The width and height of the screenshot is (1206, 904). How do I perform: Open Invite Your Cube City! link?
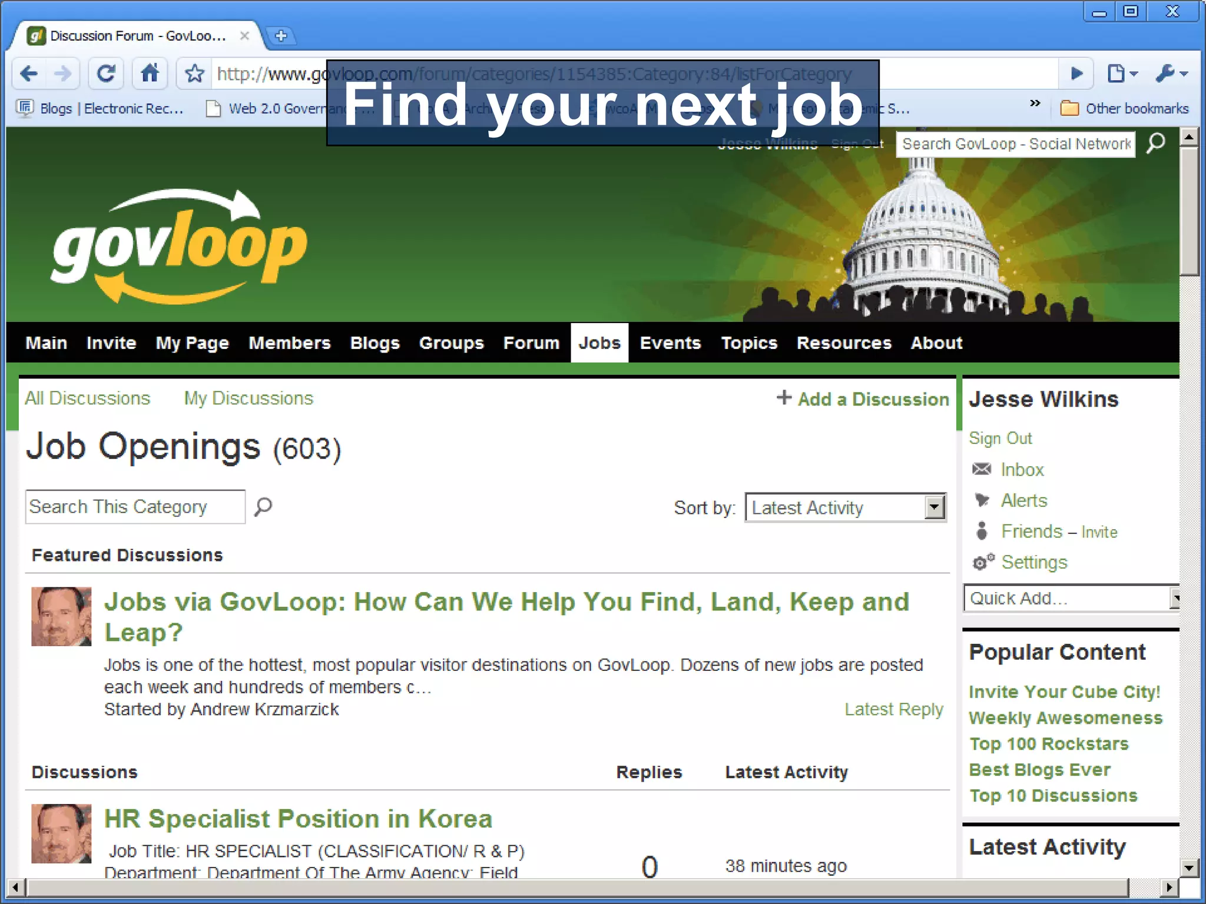click(x=1065, y=692)
